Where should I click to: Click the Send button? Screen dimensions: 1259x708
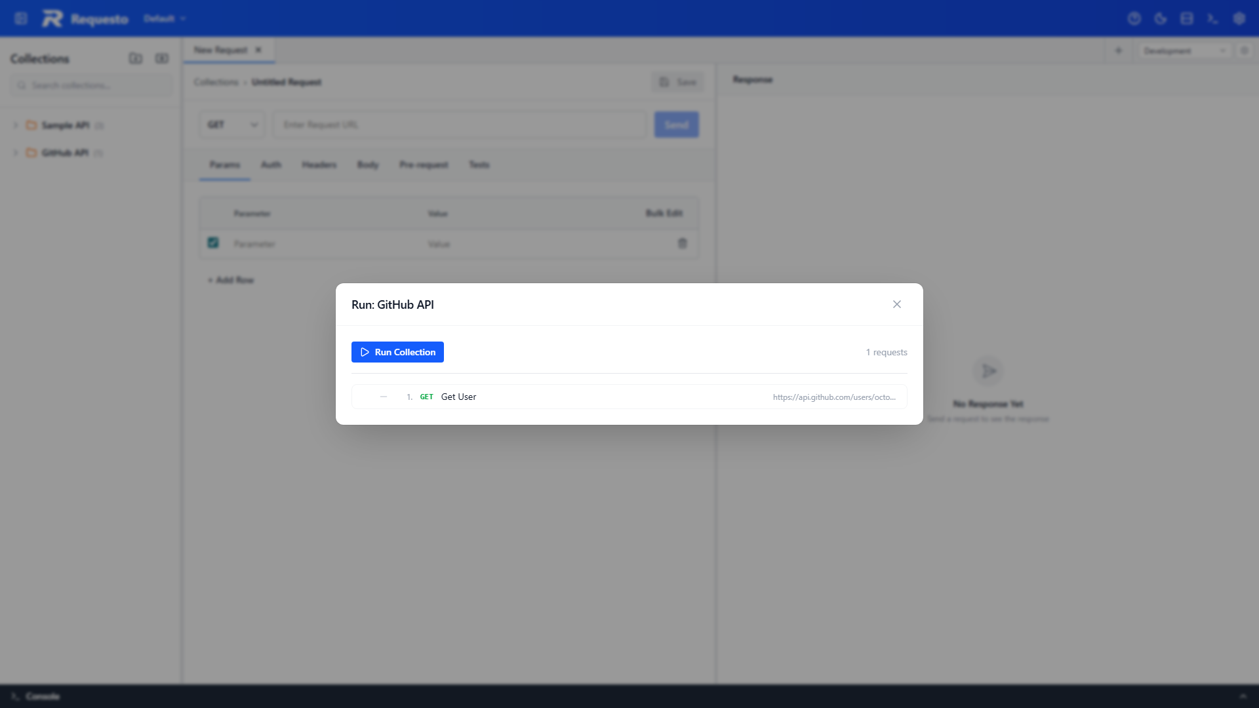pyautogui.click(x=677, y=125)
